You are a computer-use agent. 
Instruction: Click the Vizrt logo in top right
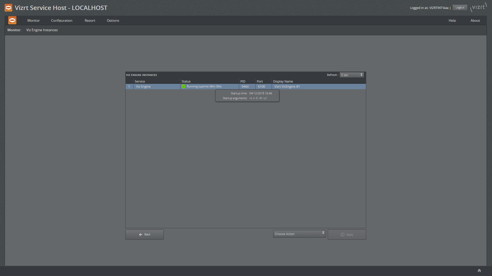tap(479, 7)
